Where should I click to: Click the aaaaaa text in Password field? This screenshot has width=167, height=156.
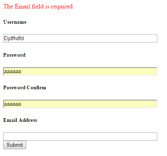(x=12, y=72)
